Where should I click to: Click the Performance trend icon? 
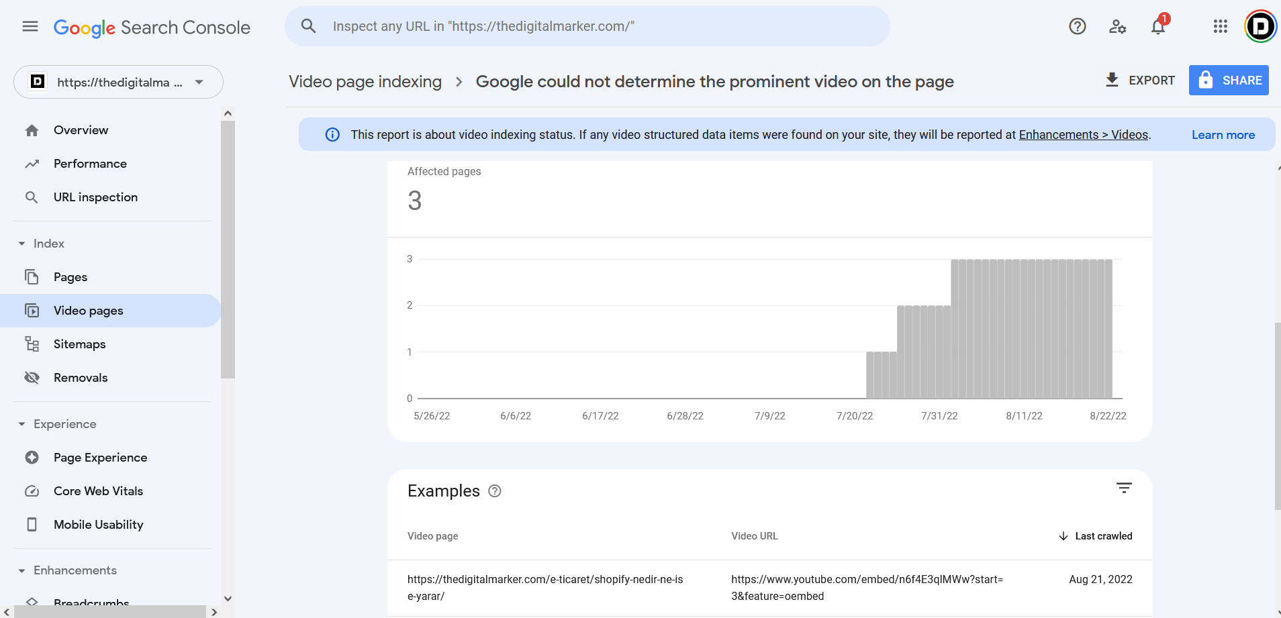pyautogui.click(x=32, y=164)
